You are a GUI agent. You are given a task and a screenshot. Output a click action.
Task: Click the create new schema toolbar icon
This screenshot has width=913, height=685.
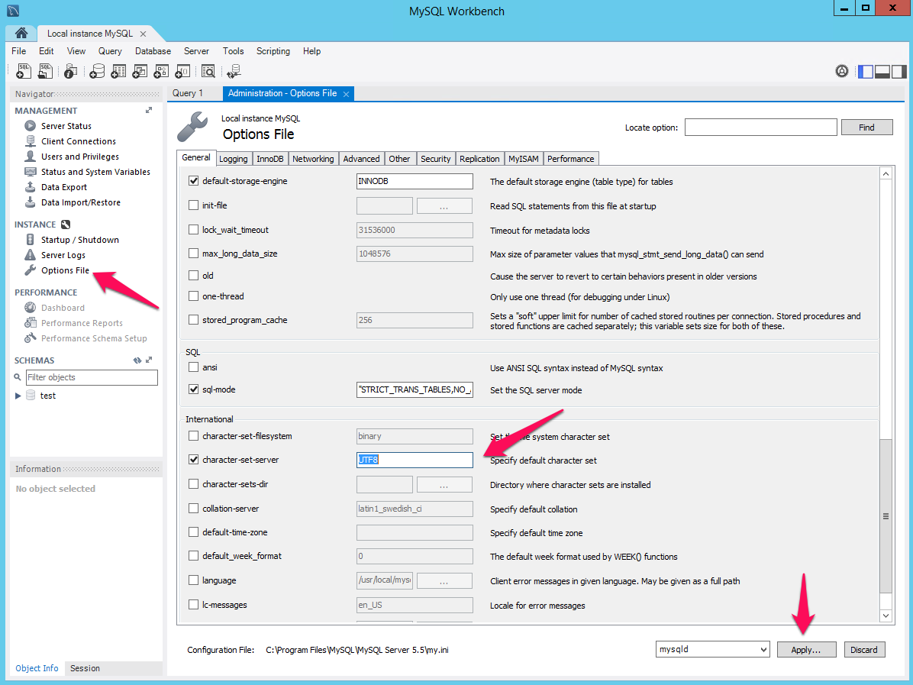(97, 71)
